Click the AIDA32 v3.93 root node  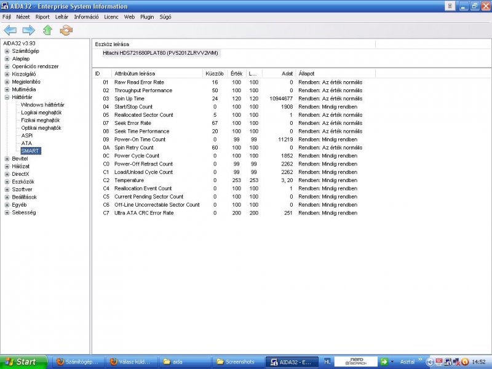point(19,43)
